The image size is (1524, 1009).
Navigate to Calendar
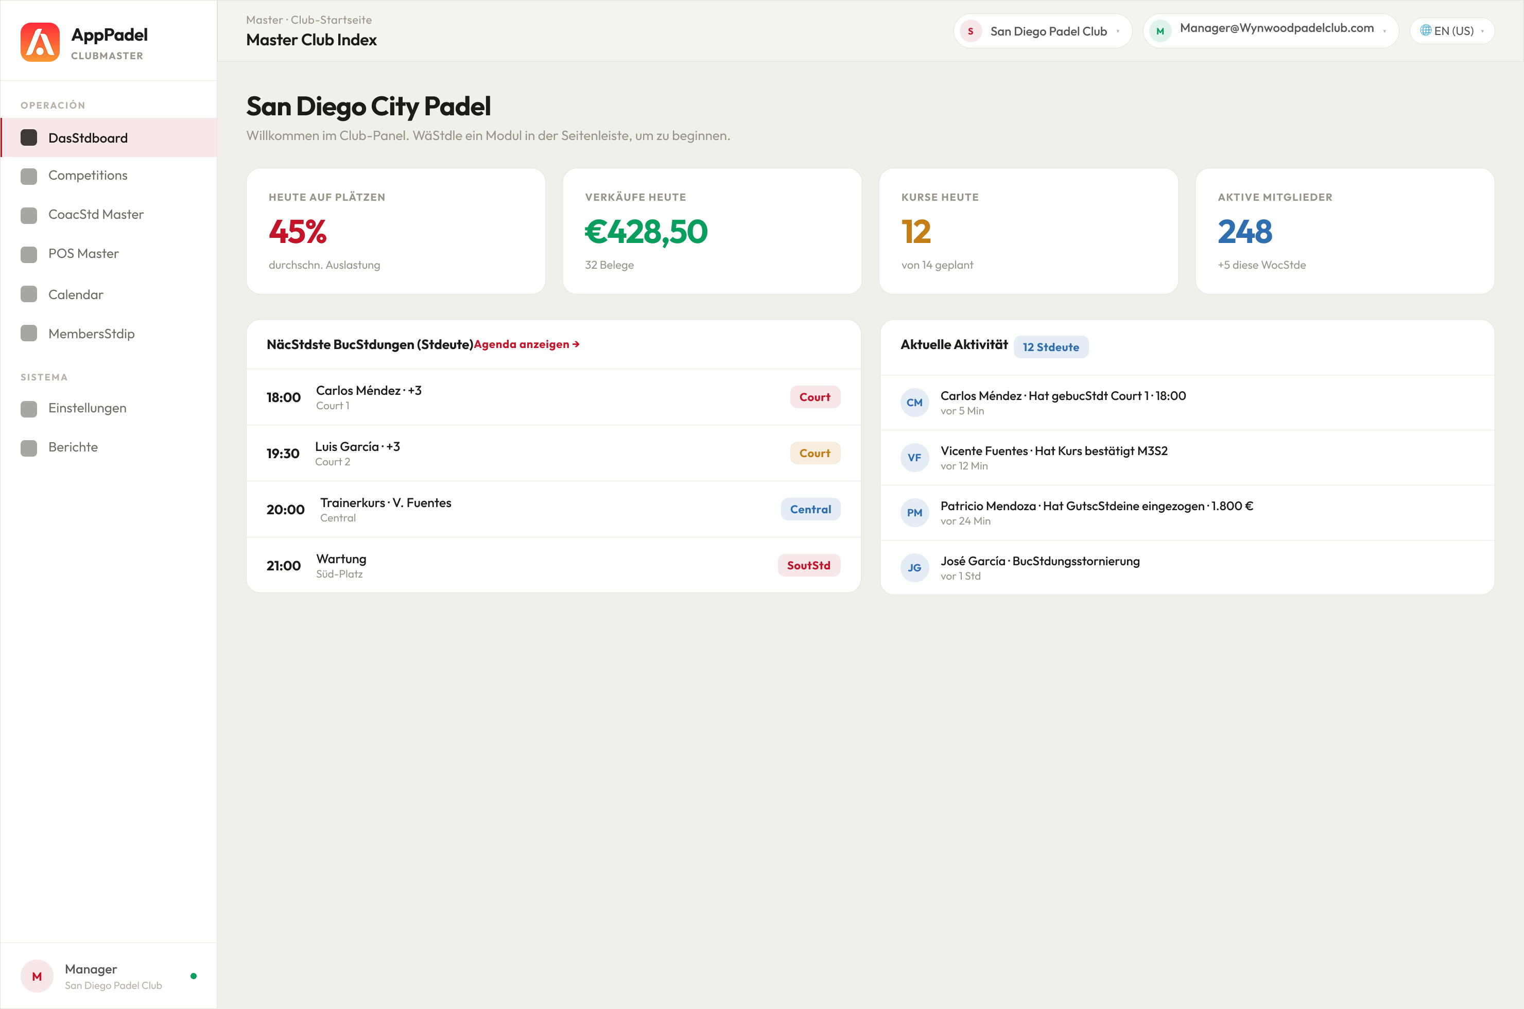click(109, 294)
